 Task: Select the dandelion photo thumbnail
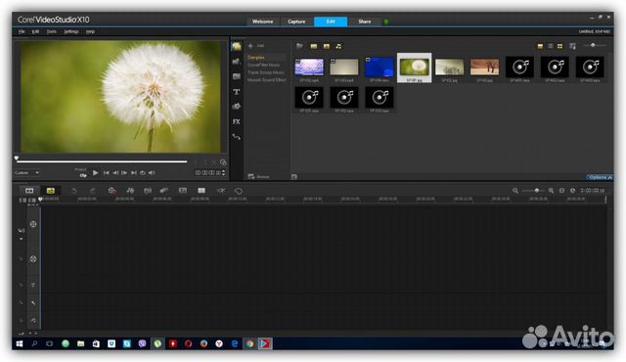tap(415, 68)
